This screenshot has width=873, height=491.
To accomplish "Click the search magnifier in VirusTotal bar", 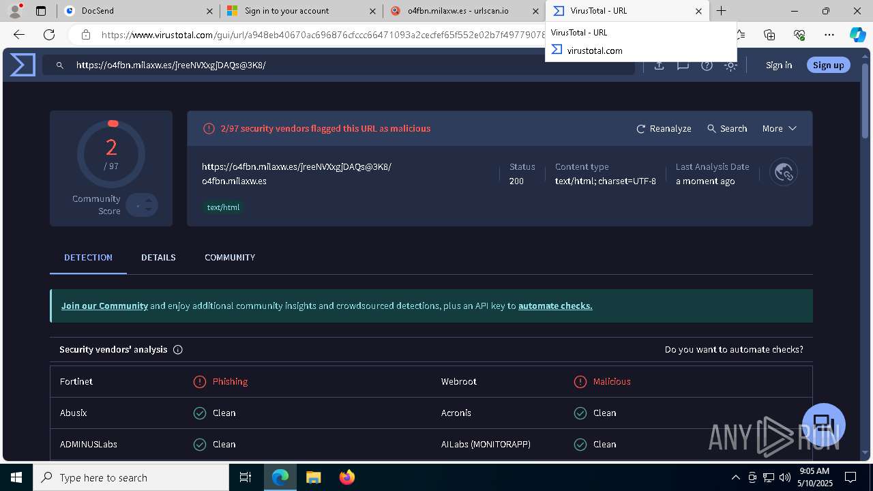I will click(60, 65).
